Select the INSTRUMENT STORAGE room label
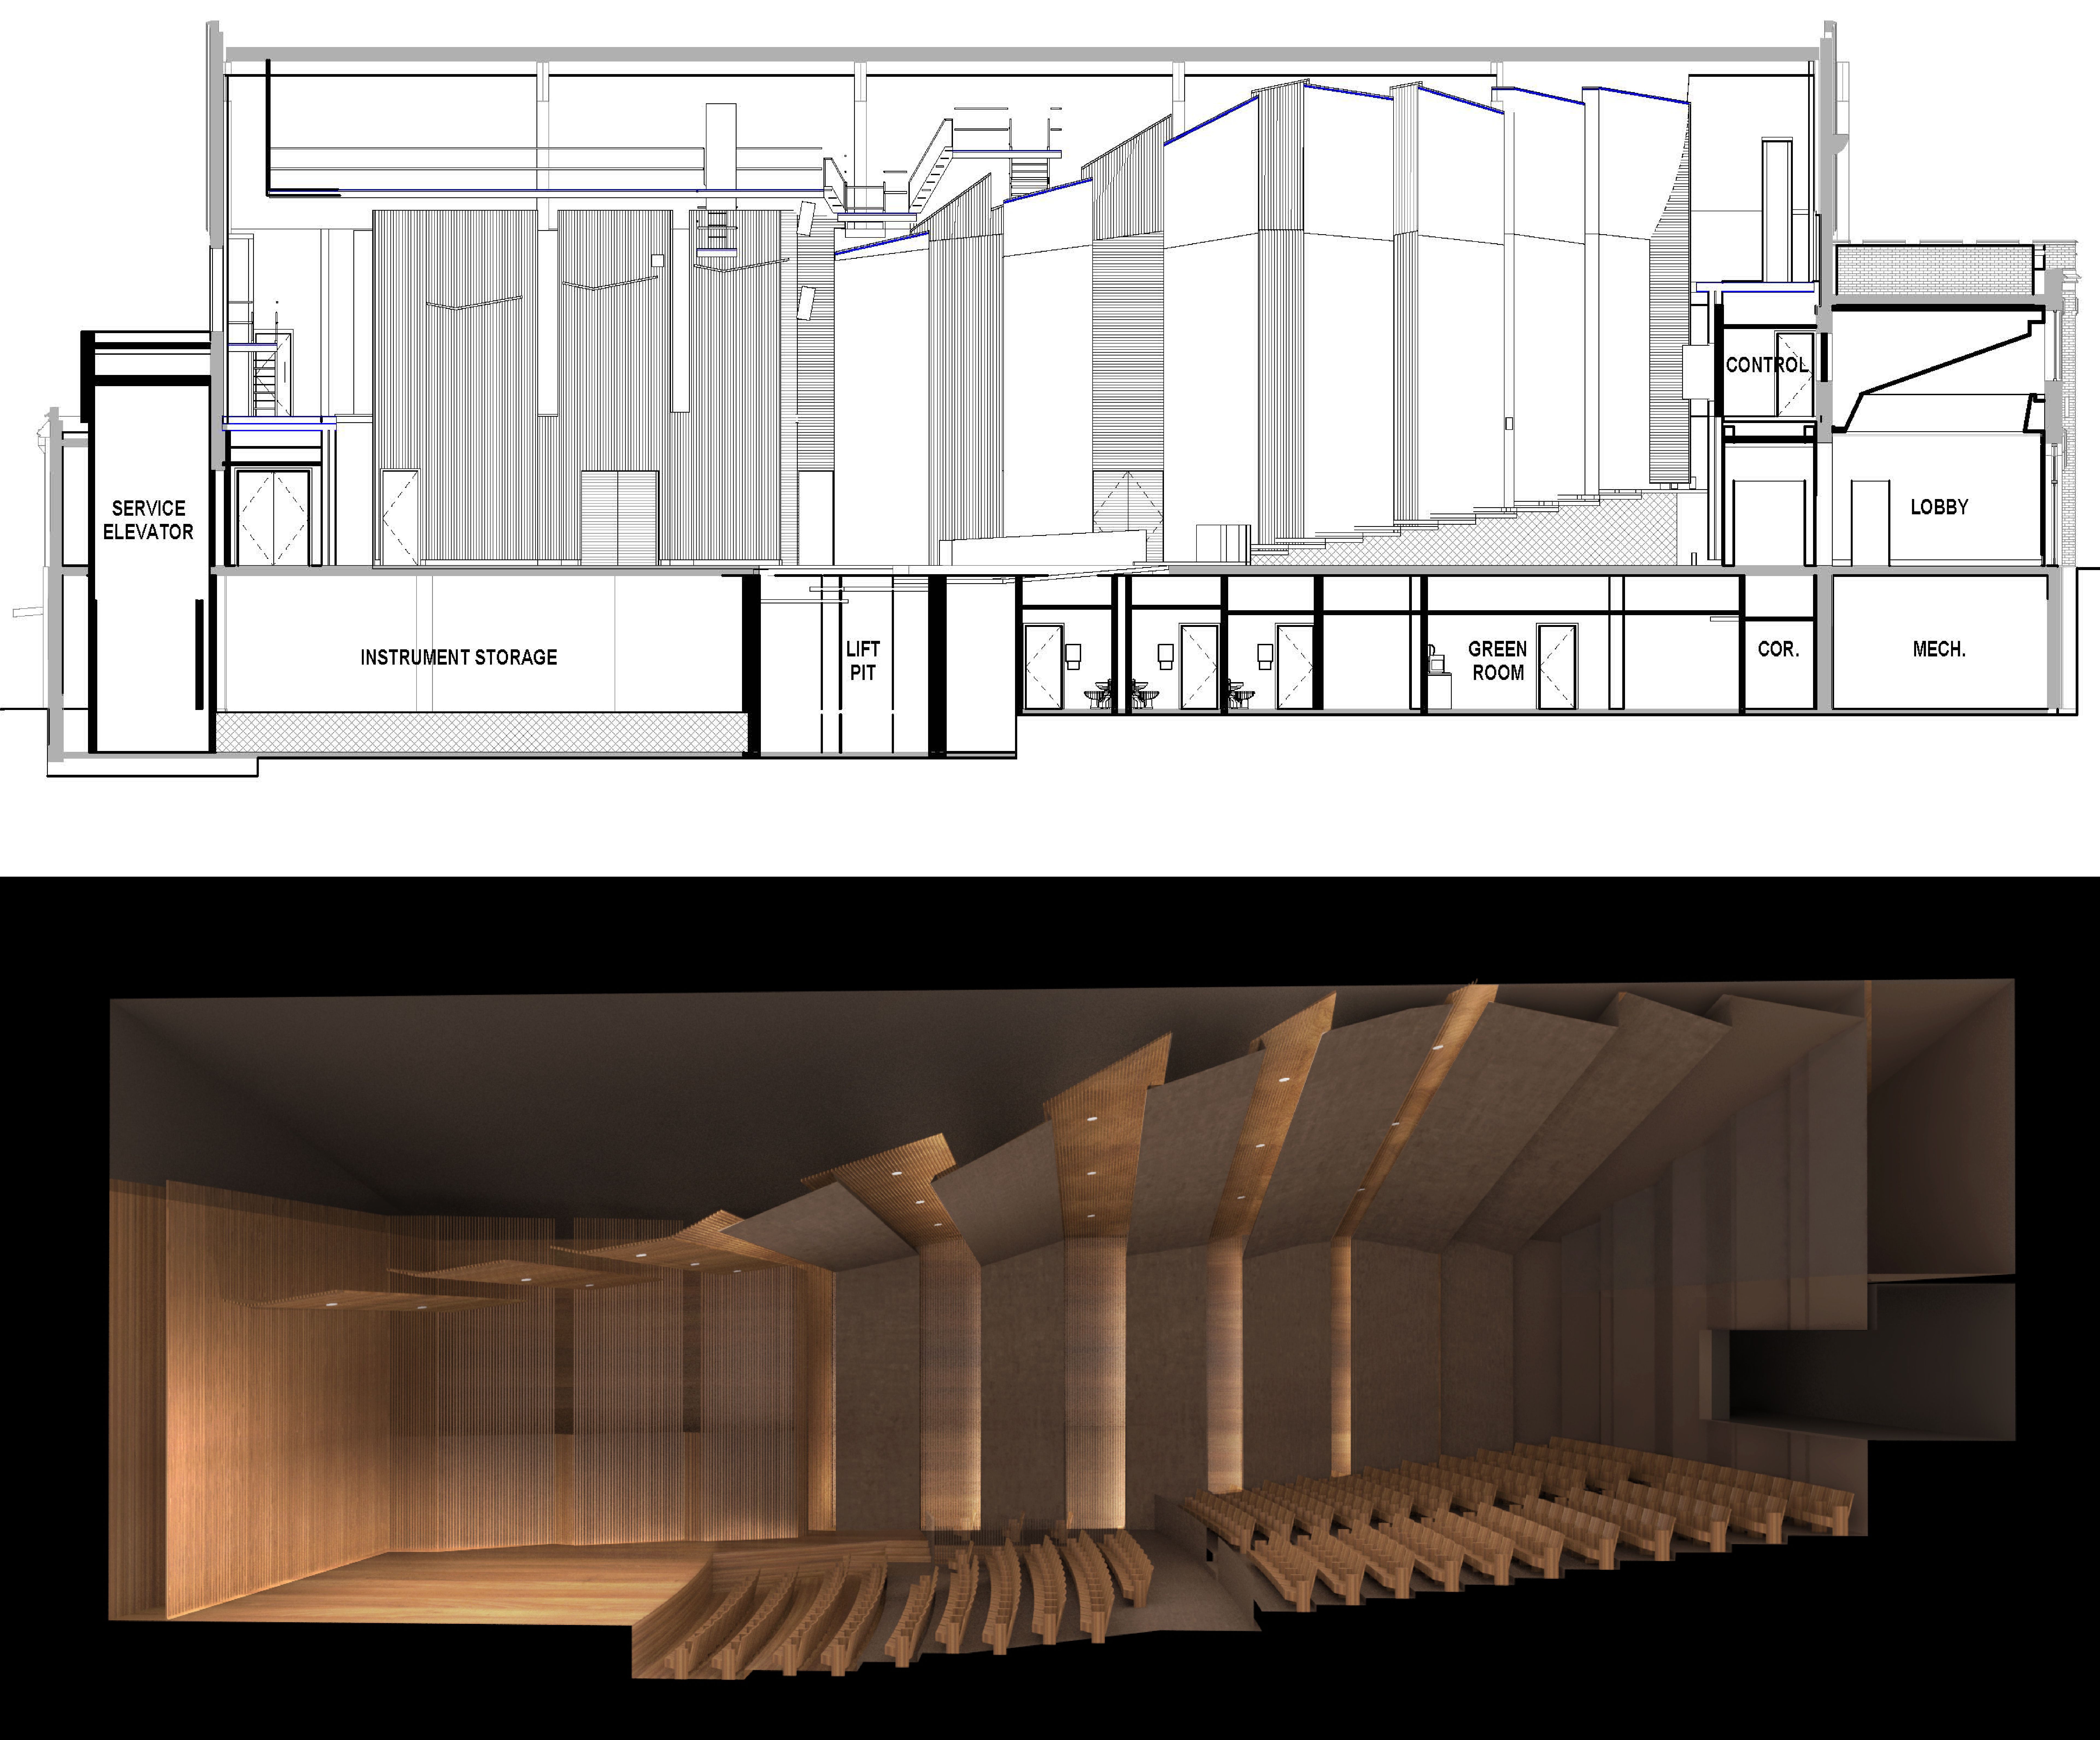Viewport: 2100px width, 1740px height. click(x=459, y=657)
